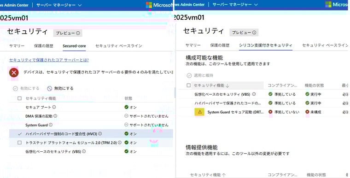Toggle select-all checkbox in right 構成可能な機能 table
This screenshot has width=350, height=178.
[189, 85]
